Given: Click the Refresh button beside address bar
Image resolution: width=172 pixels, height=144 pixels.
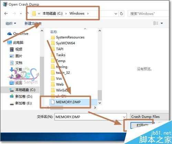Looking at the screenshot, I should (121, 14).
